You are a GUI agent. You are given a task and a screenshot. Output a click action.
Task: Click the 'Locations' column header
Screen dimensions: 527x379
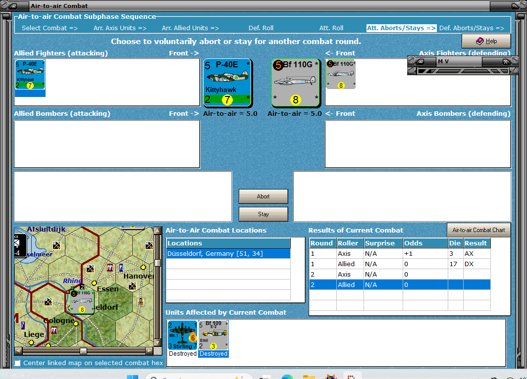(228, 243)
